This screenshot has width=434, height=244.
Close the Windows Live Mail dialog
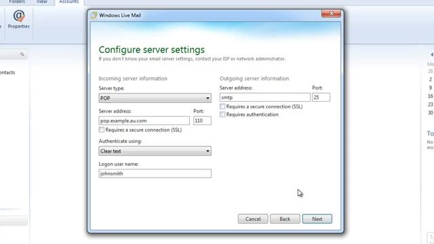tap(331, 14)
